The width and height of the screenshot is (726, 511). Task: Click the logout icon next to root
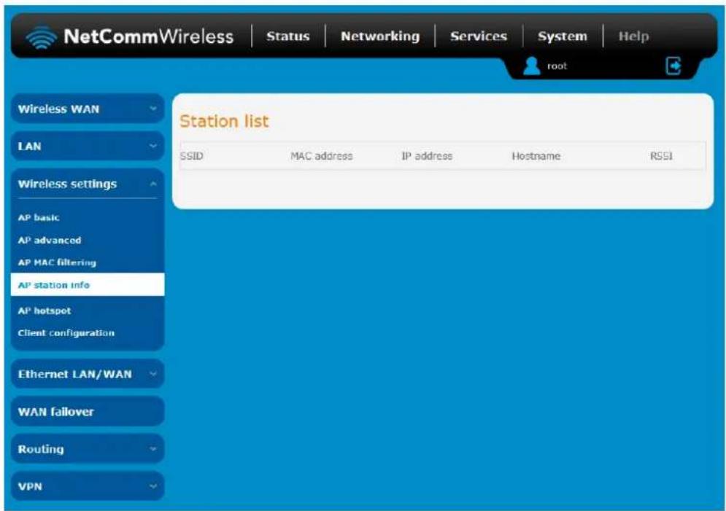pyautogui.click(x=673, y=66)
